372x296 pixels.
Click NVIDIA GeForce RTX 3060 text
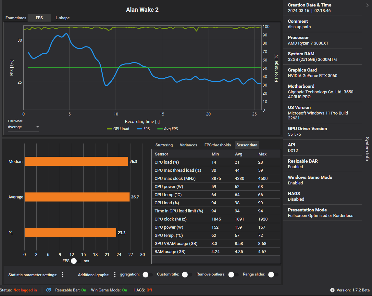(313, 75)
